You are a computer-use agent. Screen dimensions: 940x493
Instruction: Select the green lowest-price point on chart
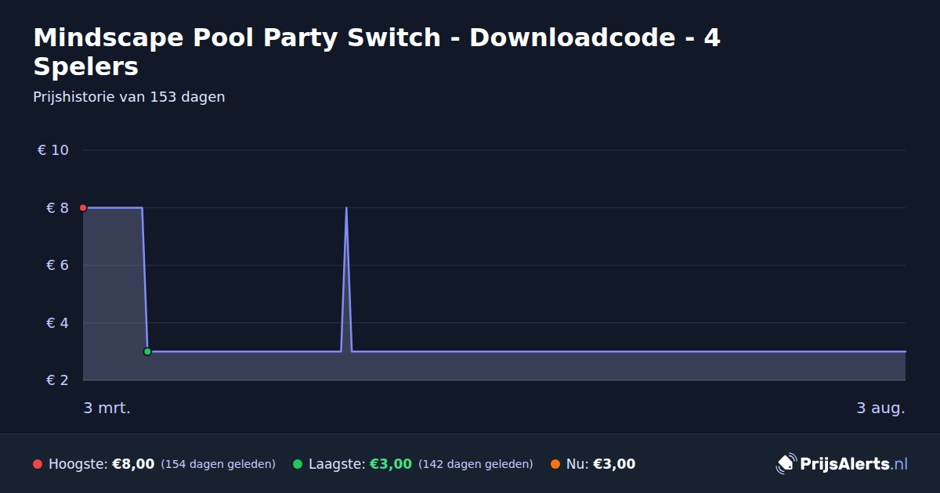point(147,351)
